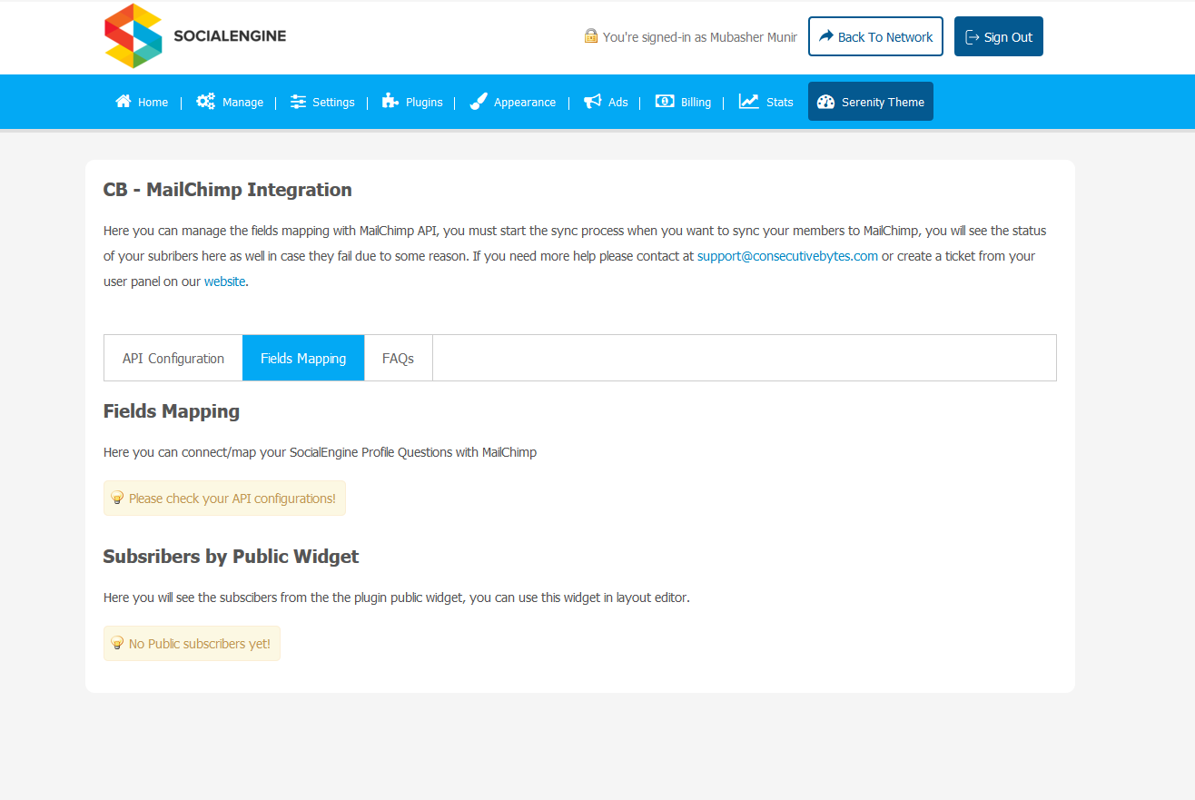Click the Stats chart icon
Image resolution: width=1195 pixels, height=800 pixels.
click(x=749, y=102)
